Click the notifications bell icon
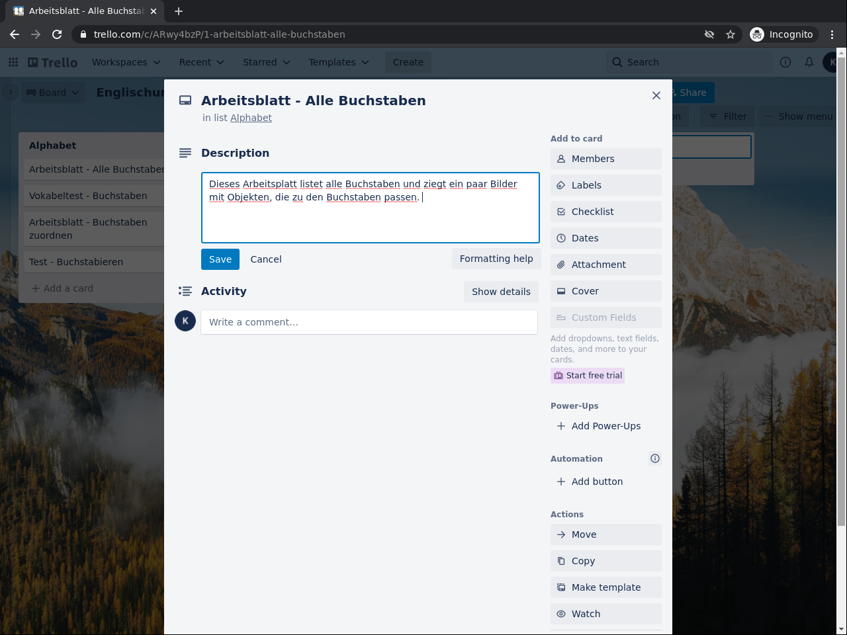The width and height of the screenshot is (847, 635). click(x=809, y=62)
